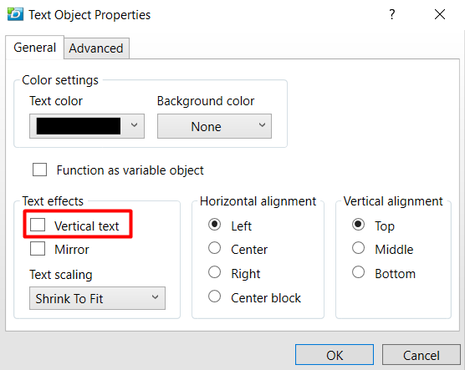Confirm with the OK button
The width and height of the screenshot is (465, 370).
[335, 355]
